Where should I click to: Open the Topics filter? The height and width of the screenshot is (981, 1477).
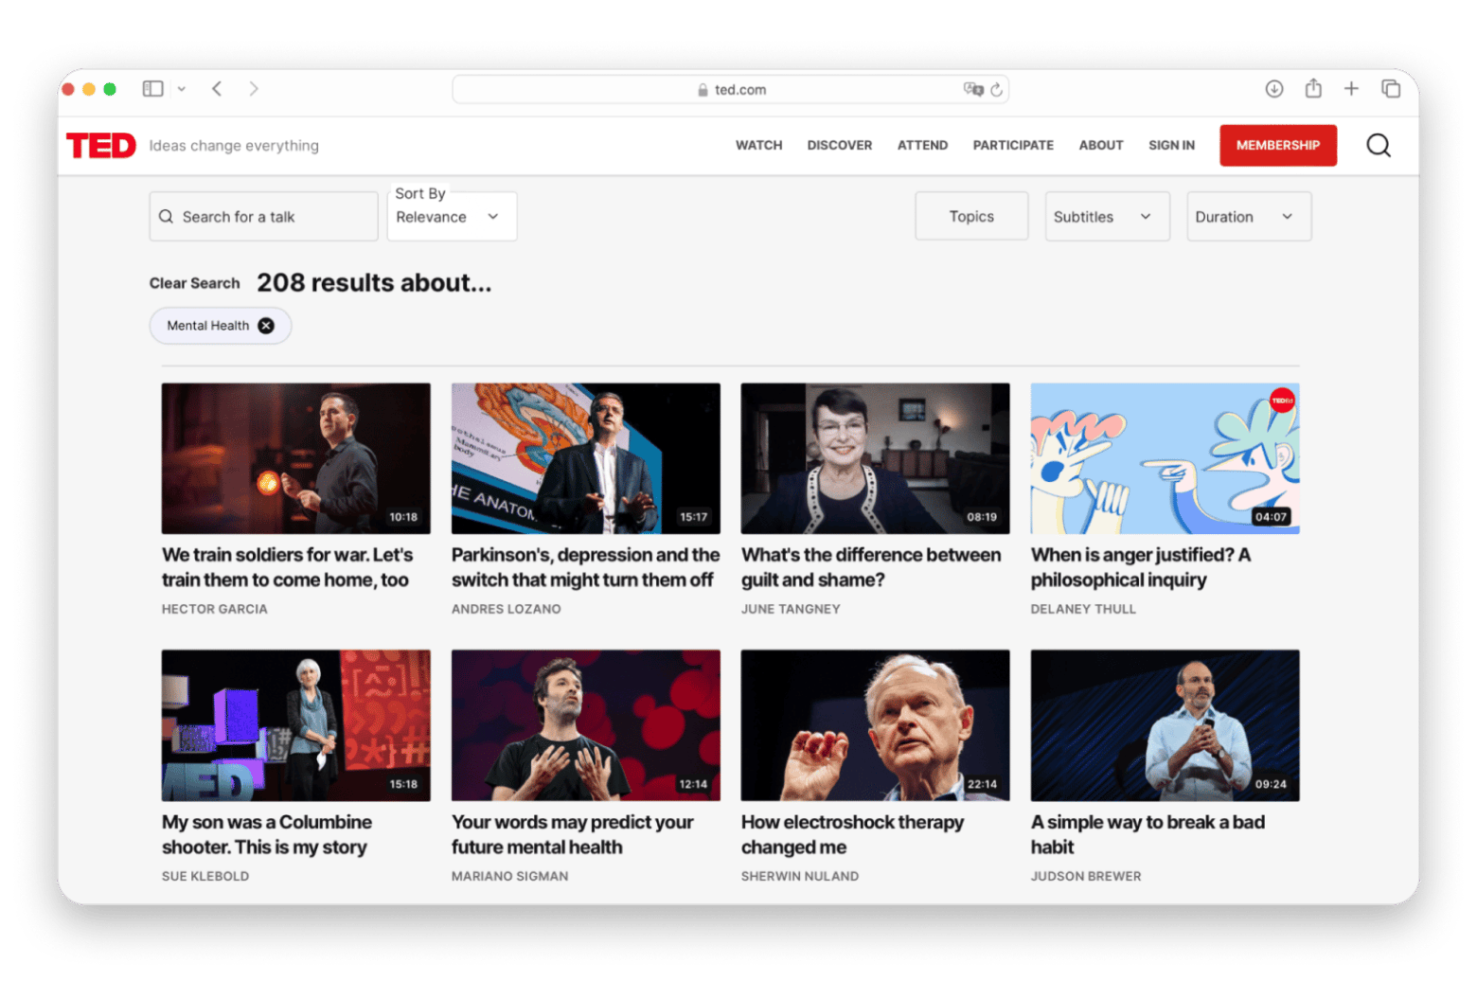click(970, 217)
